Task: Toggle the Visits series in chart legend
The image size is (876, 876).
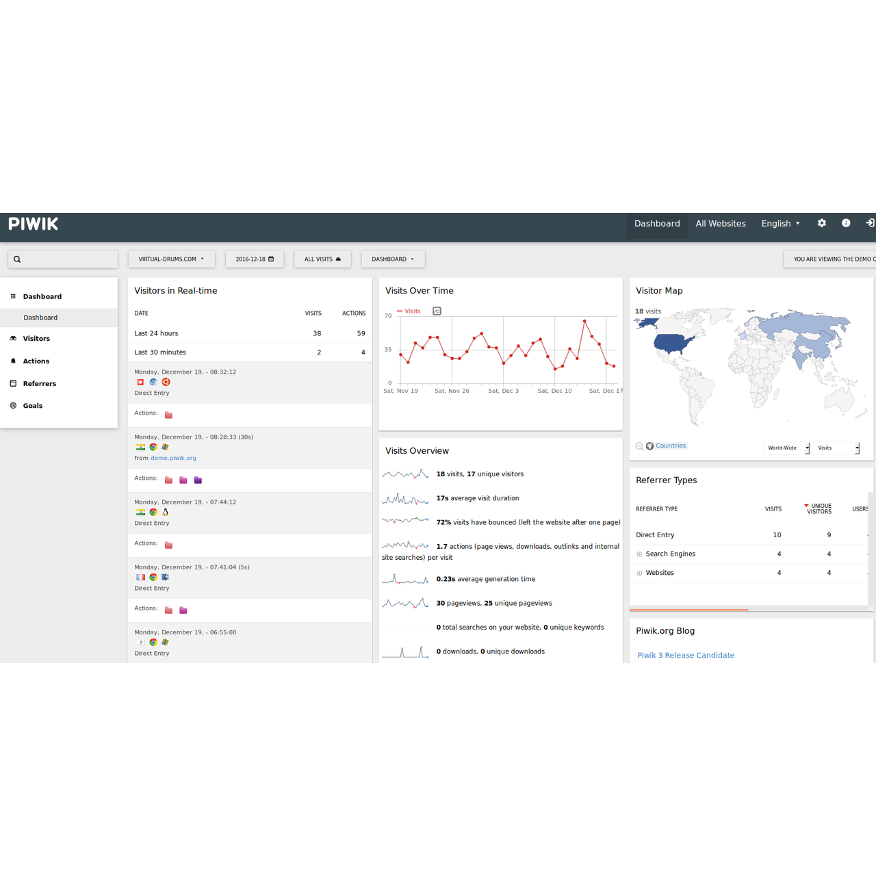Action: [409, 311]
